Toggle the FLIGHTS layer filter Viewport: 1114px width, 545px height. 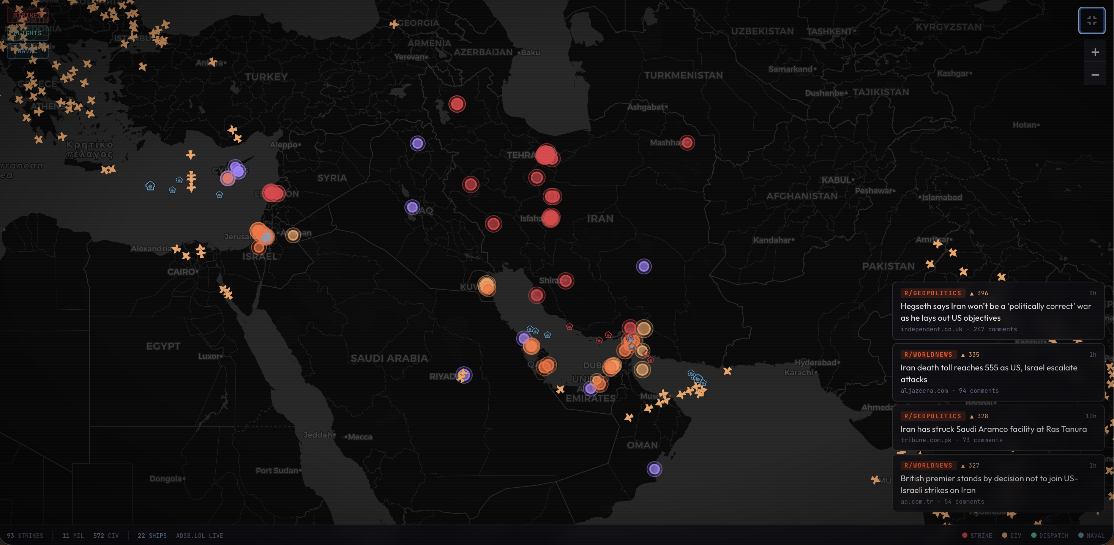pos(27,33)
